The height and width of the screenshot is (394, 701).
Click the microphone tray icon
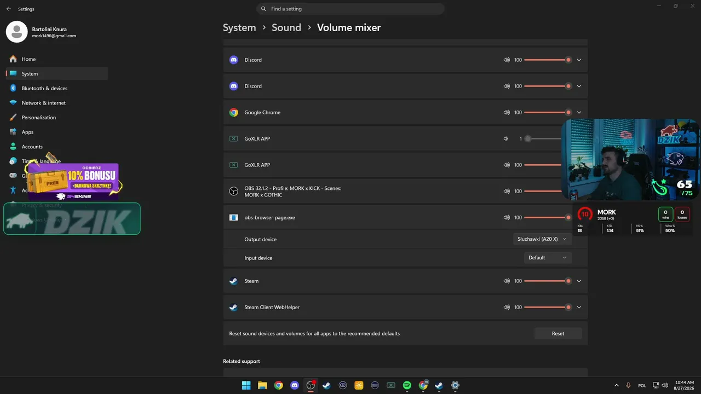[x=628, y=385]
